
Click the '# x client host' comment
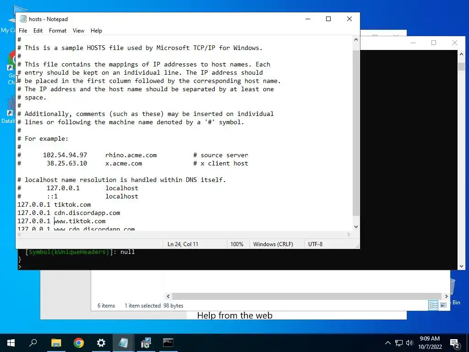(221, 164)
